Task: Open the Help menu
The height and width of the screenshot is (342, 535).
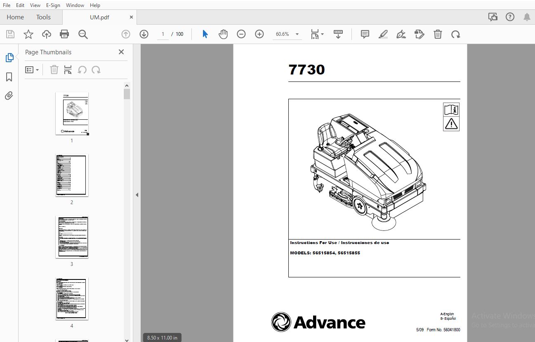Action: [95, 5]
